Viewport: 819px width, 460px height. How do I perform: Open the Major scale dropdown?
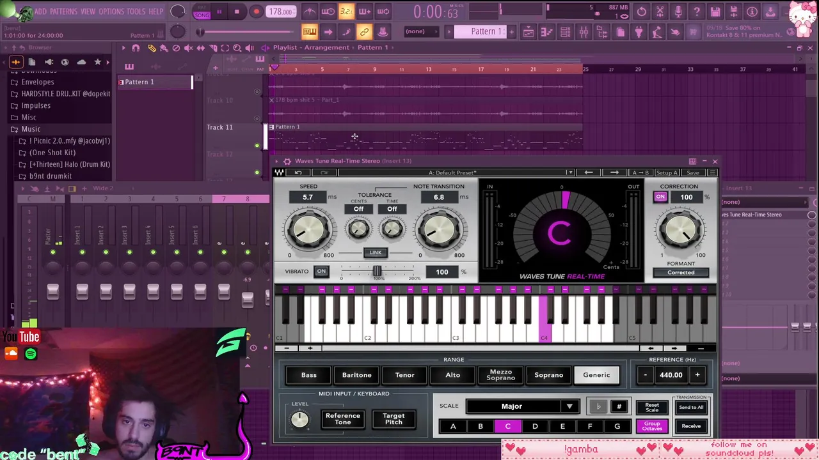click(x=522, y=406)
